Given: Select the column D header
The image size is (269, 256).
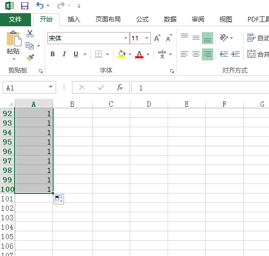Looking at the screenshot, I should pos(149,104).
